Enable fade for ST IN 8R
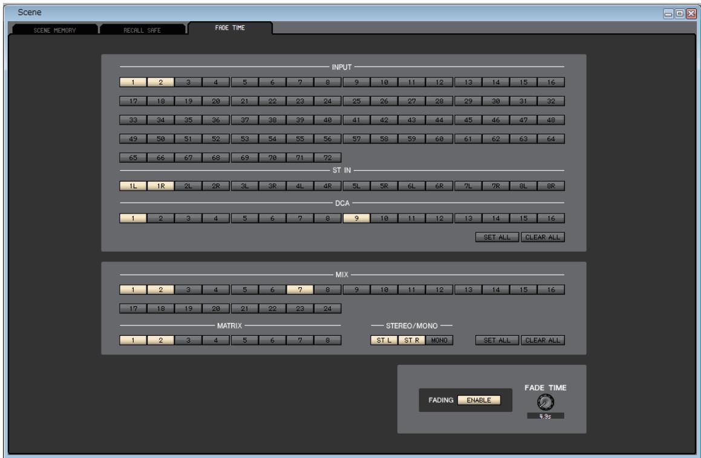701x458 pixels. click(551, 186)
